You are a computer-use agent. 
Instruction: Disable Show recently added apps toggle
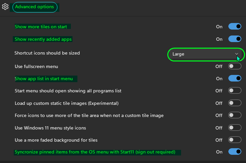235,39
